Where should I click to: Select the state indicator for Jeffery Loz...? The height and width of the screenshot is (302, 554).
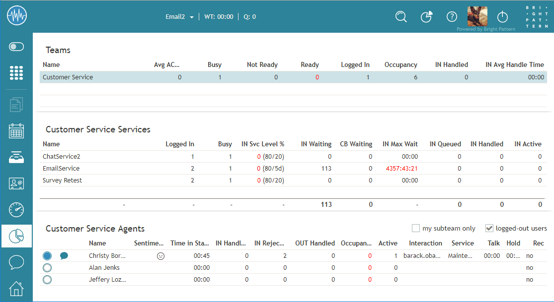coord(47,280)
